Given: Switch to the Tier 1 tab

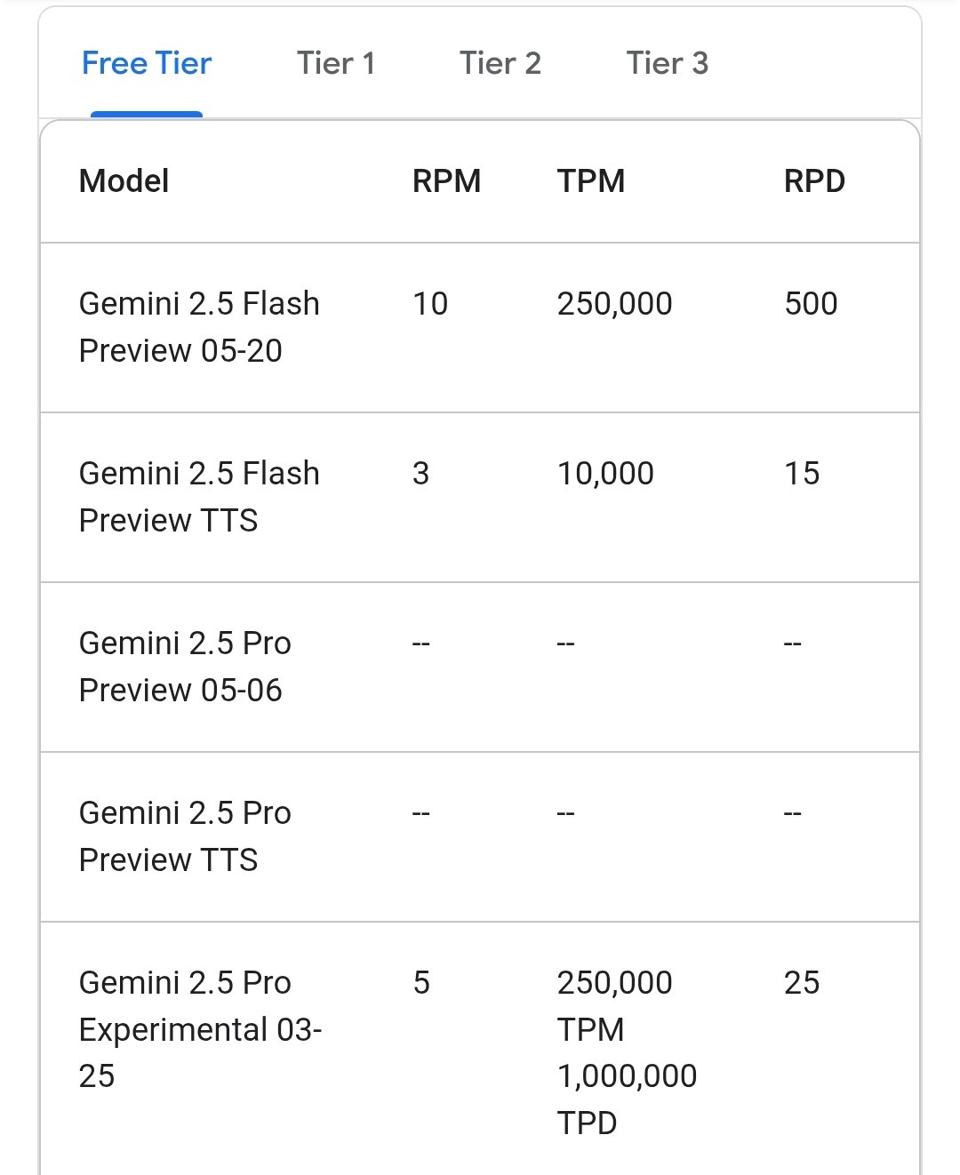Looking at the screenshot, I should [x=336, y=64].
